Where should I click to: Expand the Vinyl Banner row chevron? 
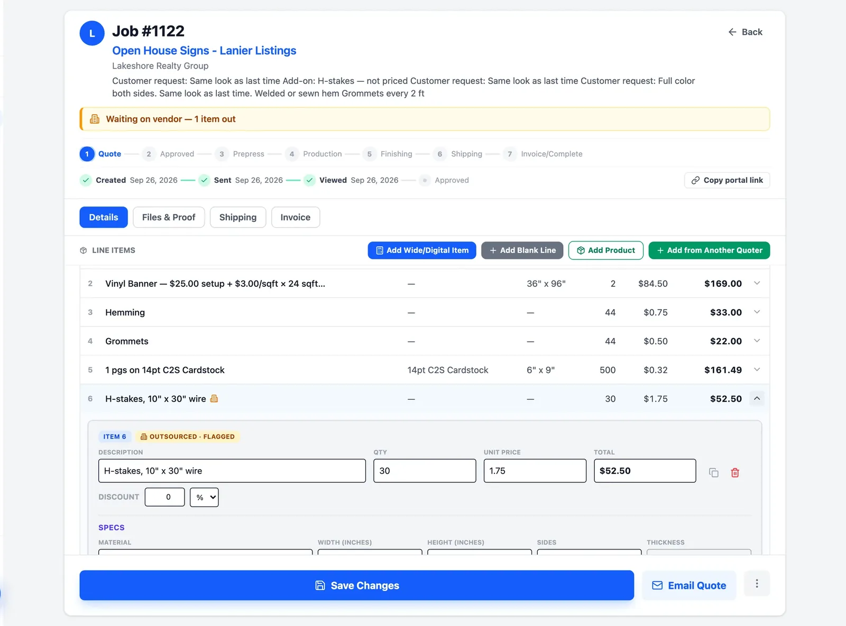[x=757, y=283]
